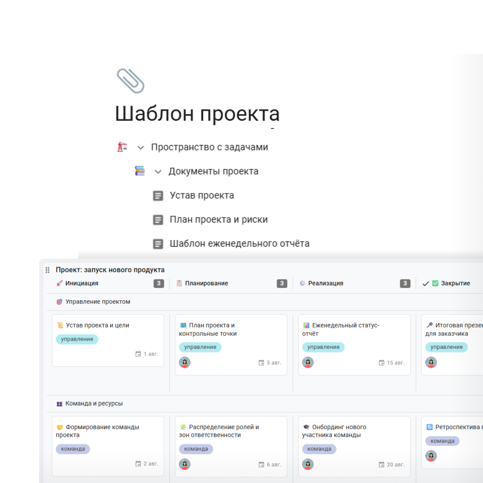The width and height of the screenshot is (483, 483).
Task: Click the Реализация column header
Action: 326,284
